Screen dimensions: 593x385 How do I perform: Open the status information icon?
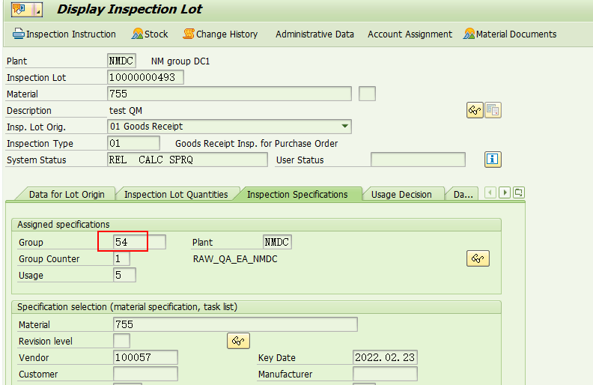pos(493,160)
